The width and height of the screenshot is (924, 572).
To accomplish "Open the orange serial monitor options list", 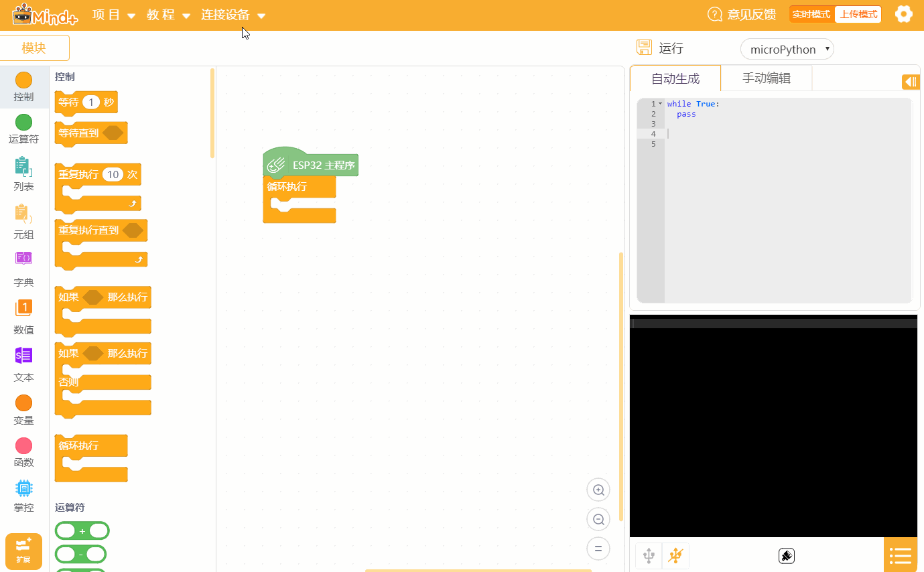I will tap(900, 555).
